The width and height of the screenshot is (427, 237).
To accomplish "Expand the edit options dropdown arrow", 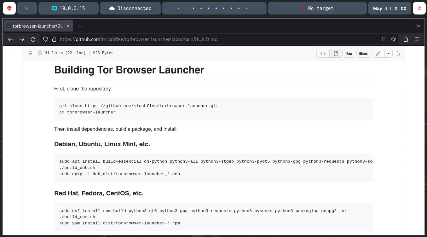I will point(389,53).
